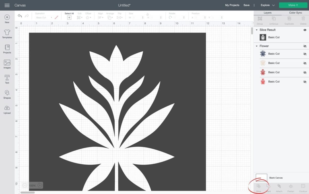Delete the selected layer
This screenshot has height=194, width=309.
tap(303, 20)
